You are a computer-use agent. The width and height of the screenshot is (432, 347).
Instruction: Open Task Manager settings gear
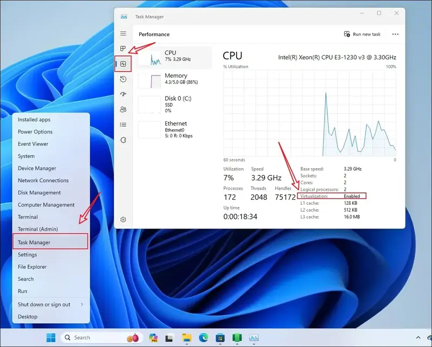[x=123, y=219]
